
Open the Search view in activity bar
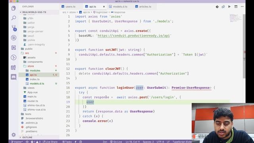pyautogui.click(x=13, y=18)
